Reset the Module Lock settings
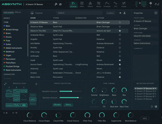The height and width of the screenshot is (124, 162). (x=36, y=84)
